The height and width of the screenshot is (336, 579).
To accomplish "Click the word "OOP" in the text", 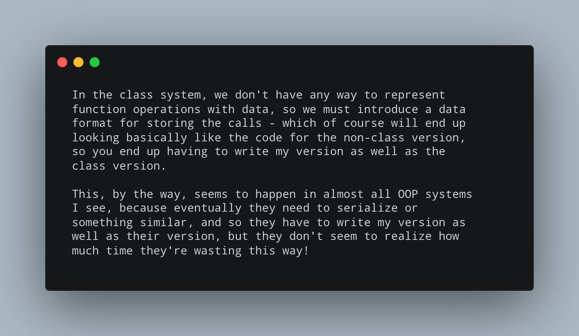I will pos(408,194).
